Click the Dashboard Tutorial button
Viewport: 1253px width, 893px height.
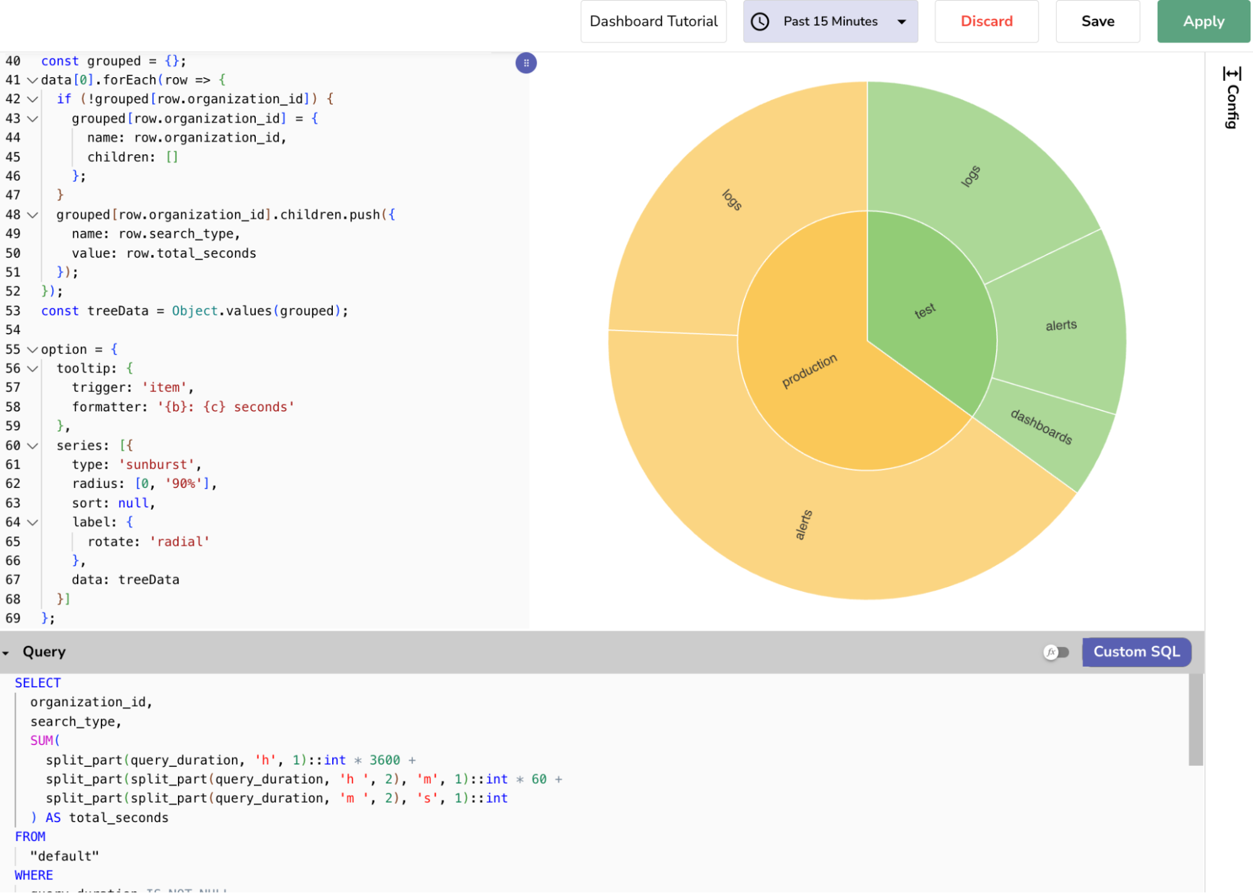(653, 21)
